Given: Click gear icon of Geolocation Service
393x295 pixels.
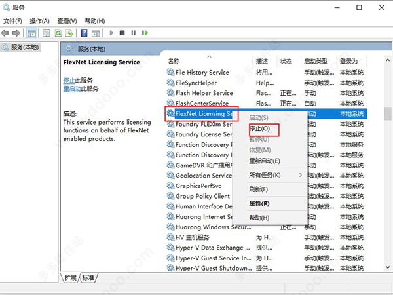Looking at the screenshot, I should tap(170, 175).
